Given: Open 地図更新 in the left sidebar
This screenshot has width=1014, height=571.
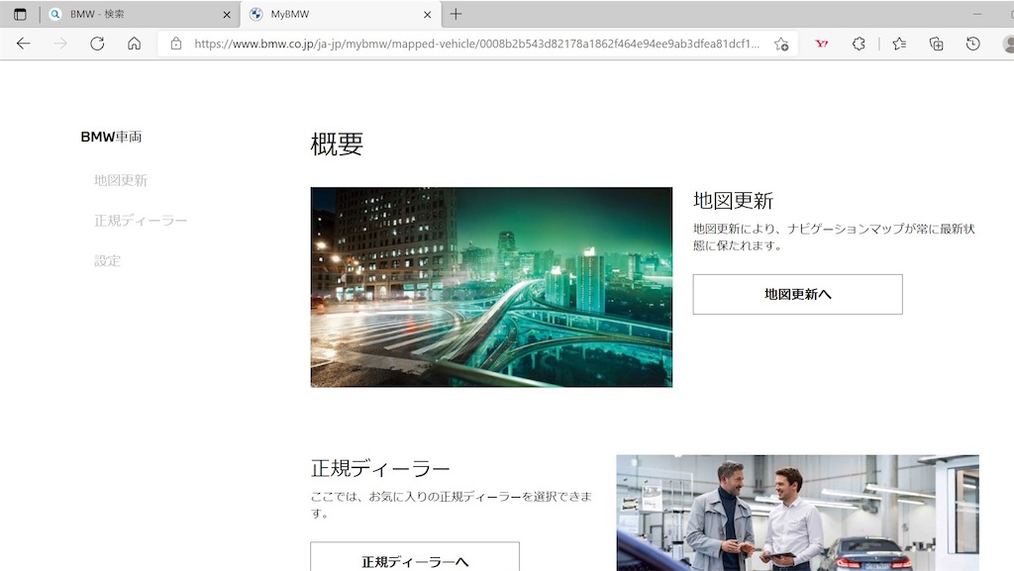Looking at the screenshot, I should click(121, 180).
